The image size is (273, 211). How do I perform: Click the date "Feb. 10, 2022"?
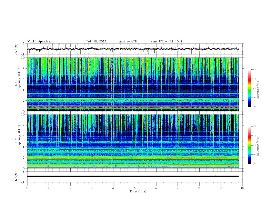point(96,41)
